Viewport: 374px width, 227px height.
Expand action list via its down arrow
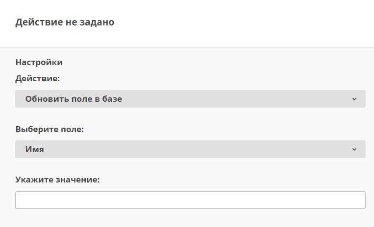coord(354,99)
